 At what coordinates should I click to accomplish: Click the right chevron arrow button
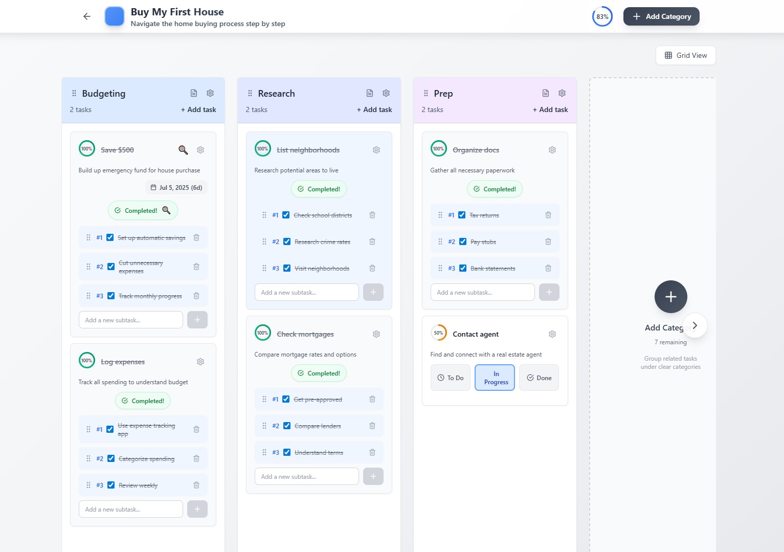(695, 325)
